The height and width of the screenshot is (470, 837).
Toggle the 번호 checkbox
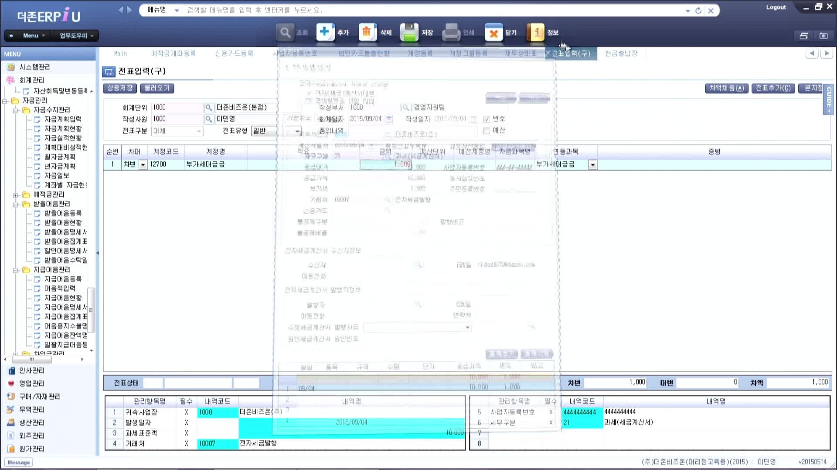(487, 119)
